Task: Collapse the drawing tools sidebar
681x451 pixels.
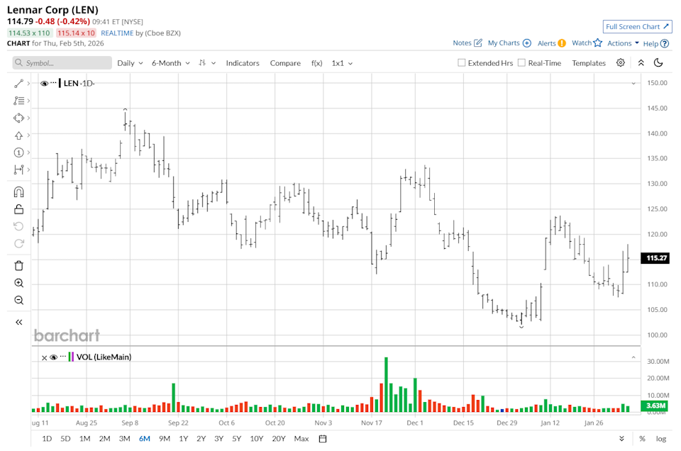Action: pos(18,322)
